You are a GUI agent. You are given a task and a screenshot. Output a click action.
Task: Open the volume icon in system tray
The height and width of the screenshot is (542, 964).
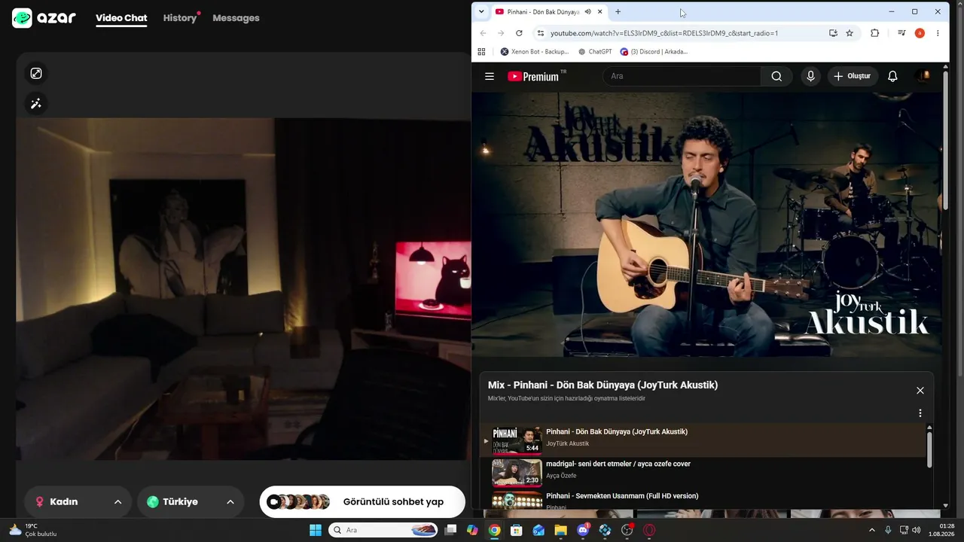pos(916,530)
